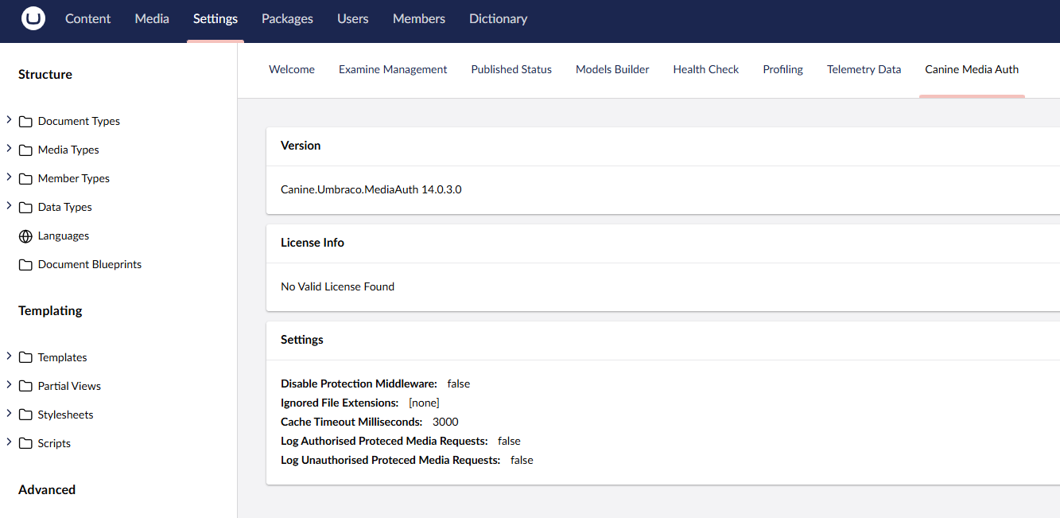Screen dimensions: 1060x518
Task: Click the Templates folder icon
Action: pos(25,358)
